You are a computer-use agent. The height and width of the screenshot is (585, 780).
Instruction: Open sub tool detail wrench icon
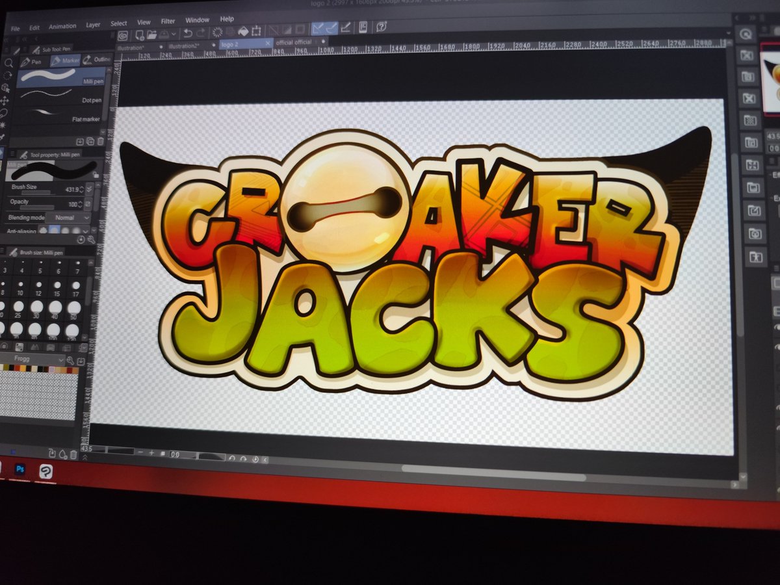click(91, 239)
